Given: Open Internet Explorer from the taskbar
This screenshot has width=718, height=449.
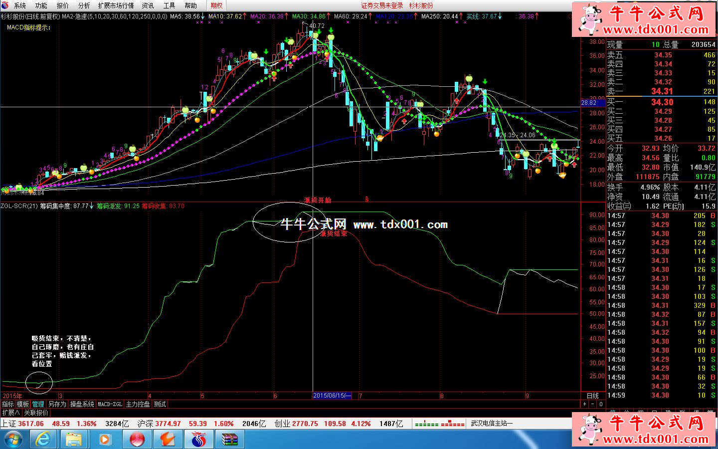Looking at the screenshot, I should [x=43, y=440].
